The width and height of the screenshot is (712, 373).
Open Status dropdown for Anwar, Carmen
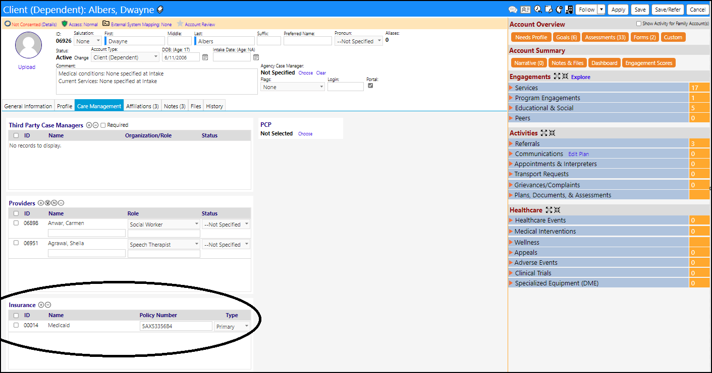pos(226,225)
